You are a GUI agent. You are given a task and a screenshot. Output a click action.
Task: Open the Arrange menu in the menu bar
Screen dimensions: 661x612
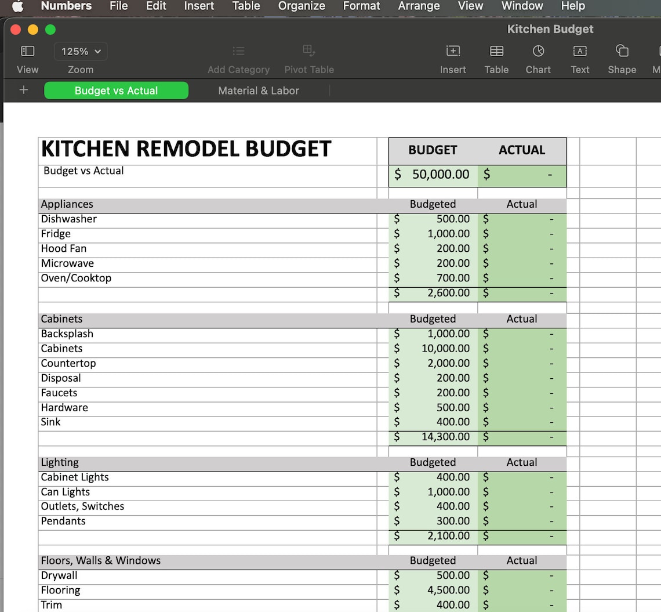click(419, 6)
